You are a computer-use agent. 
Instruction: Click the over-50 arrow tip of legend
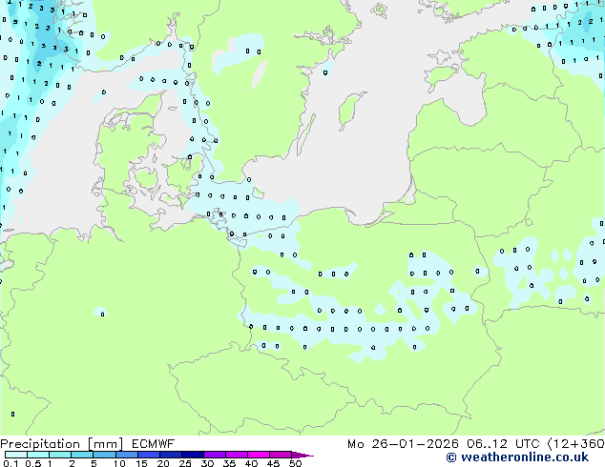coord(302,455)
